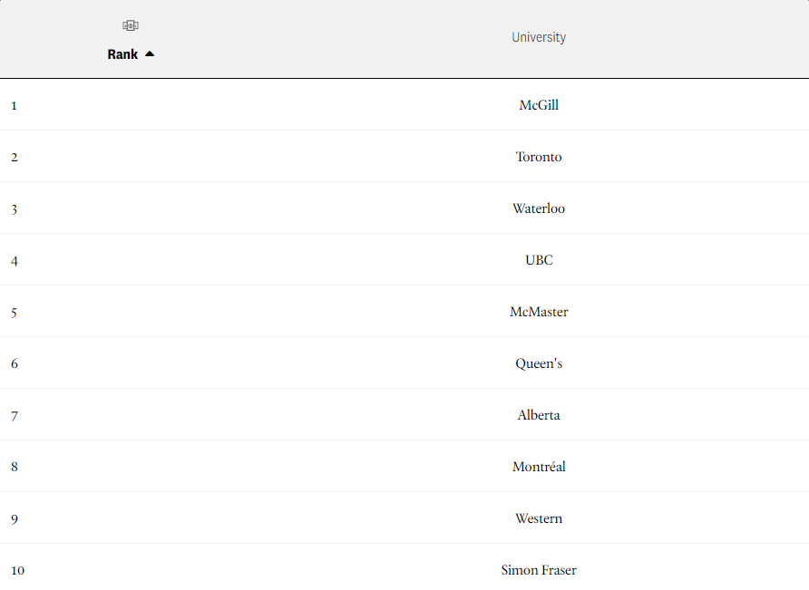The width and height of the screenshot is (809, 590).
Task: Select the McGill university entry
Action: click(x=539, y=105)
